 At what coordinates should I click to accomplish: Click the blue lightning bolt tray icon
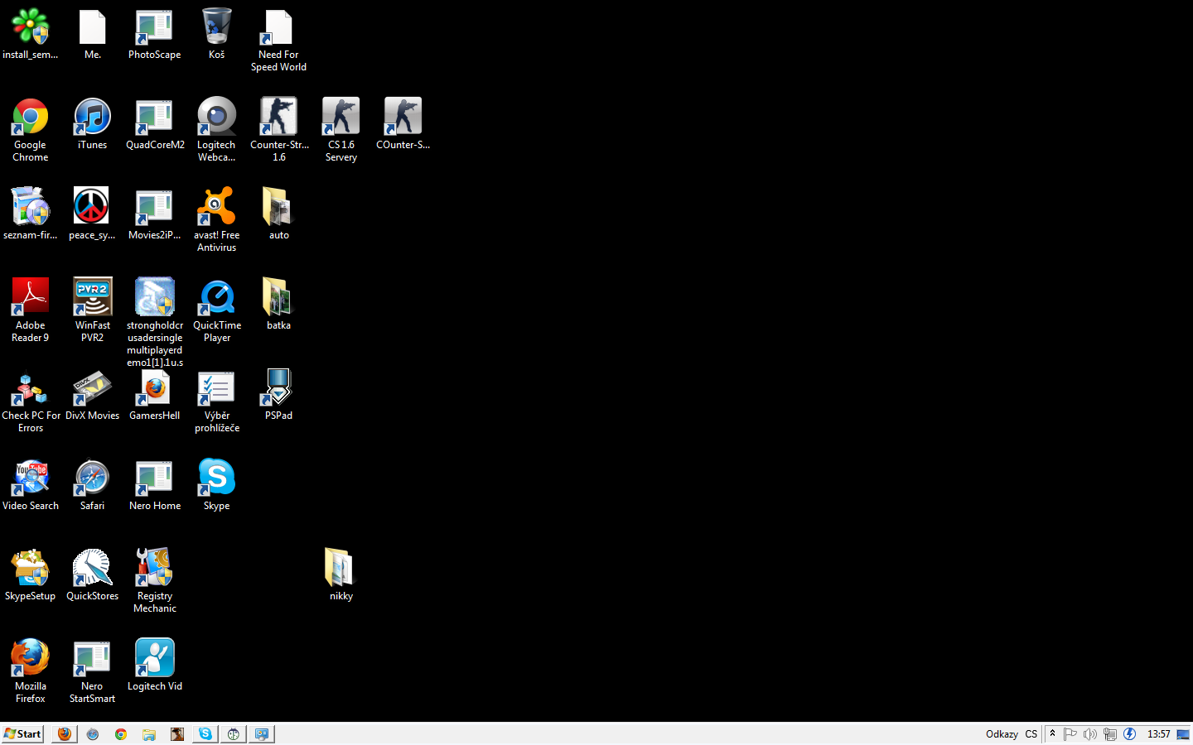1130,733
